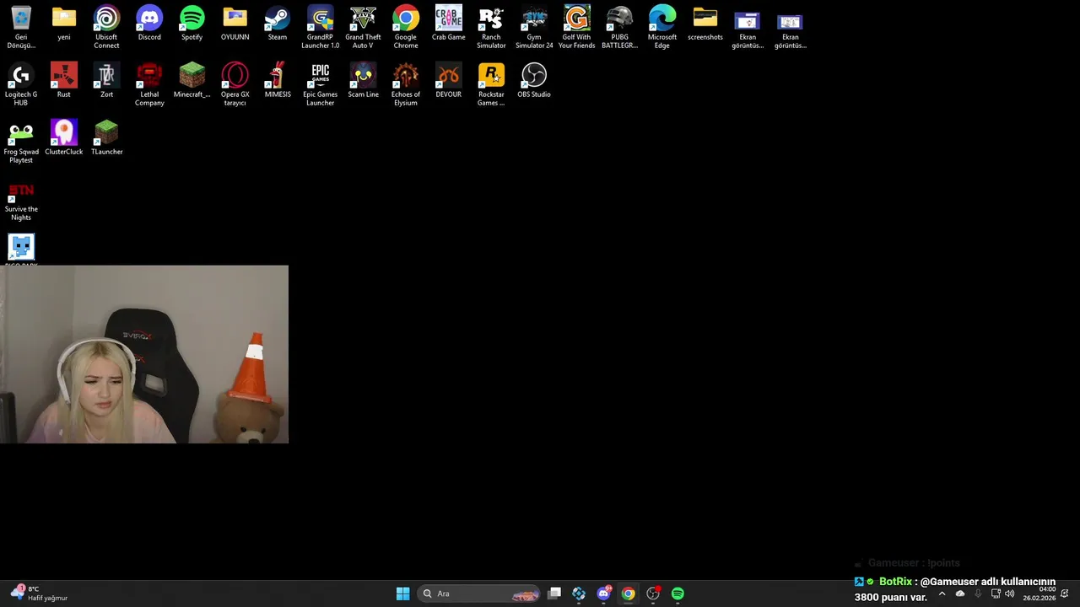The height and width of the screenshot is (607, 1080).
Task: Select the Rust game desktop icon
Action: [64, 81]
